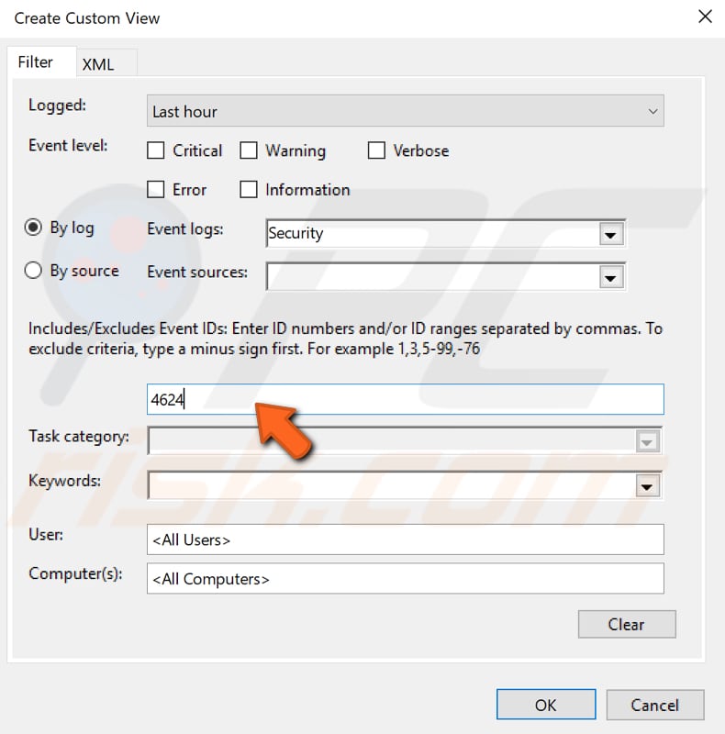Image resolution: width=725 pixels, height=734 pixels.
Task: Click the Computer(s) field showing All Computers
Action: click(405, 579)
